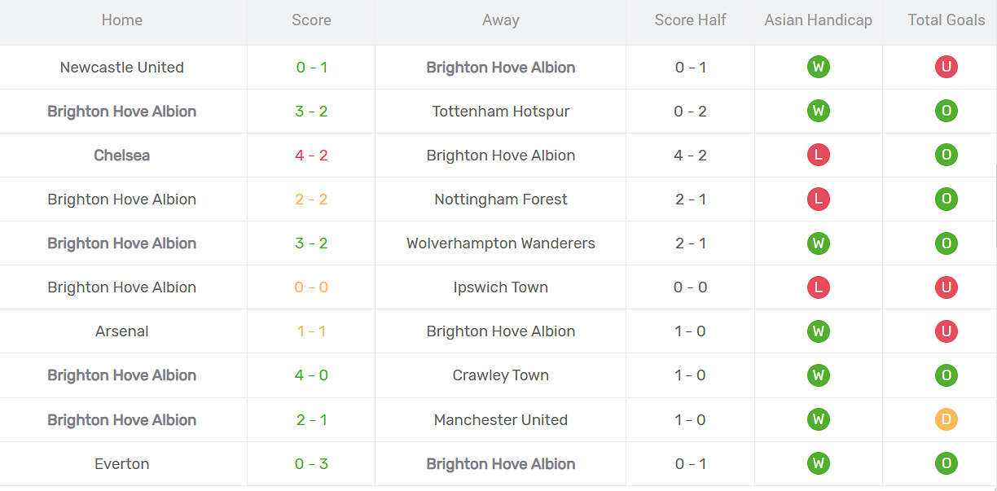The image size is (997, 491).
Task: Click the green W badge in Newcastle United row
Action: (x=818, y=68)
